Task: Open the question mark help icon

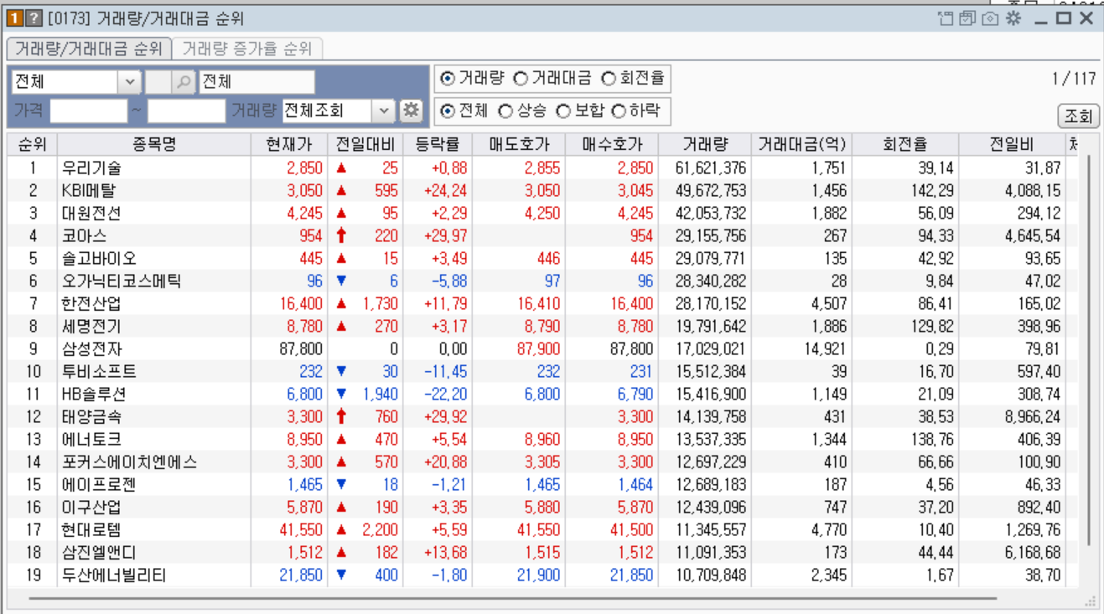Action: 32,18
